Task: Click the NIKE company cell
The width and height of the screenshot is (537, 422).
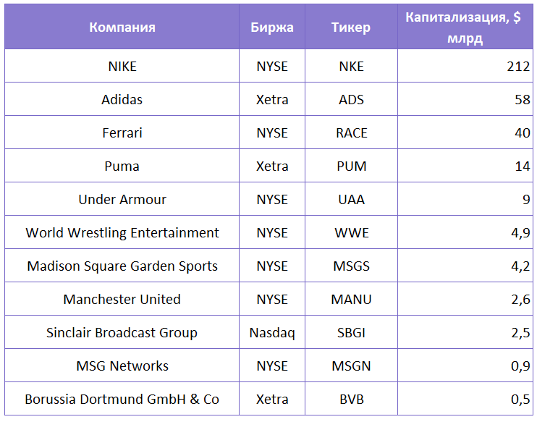Action: pyautogui.click(x=122, y=66)
